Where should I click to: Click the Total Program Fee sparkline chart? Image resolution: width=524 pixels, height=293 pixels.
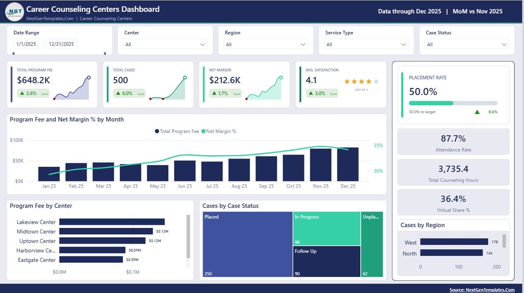point(72,88)
